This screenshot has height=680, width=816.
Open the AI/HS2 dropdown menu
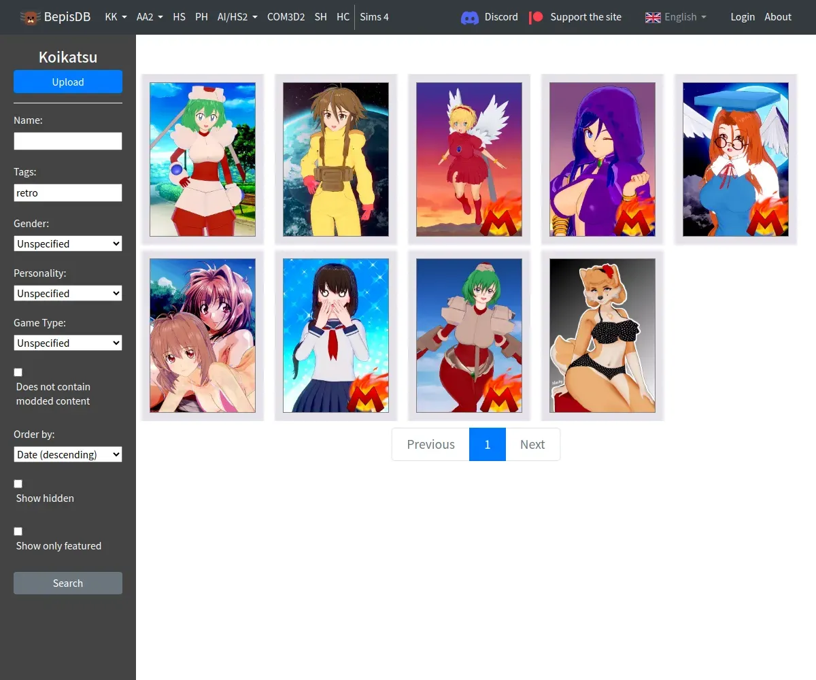point(237,17)
